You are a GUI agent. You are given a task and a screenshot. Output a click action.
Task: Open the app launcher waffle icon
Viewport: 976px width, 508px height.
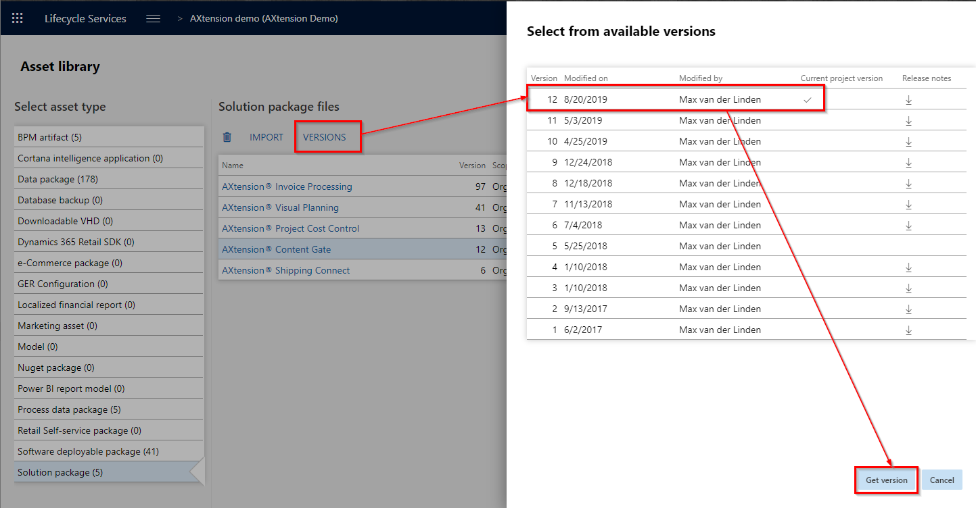[18, 18]
